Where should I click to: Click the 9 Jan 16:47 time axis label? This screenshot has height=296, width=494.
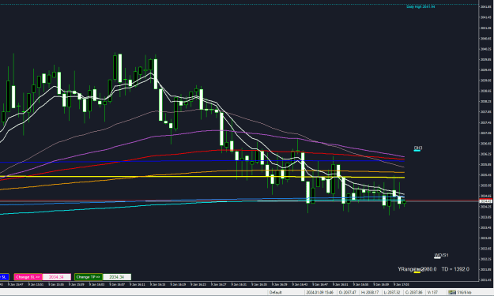(x=320, y=284)
